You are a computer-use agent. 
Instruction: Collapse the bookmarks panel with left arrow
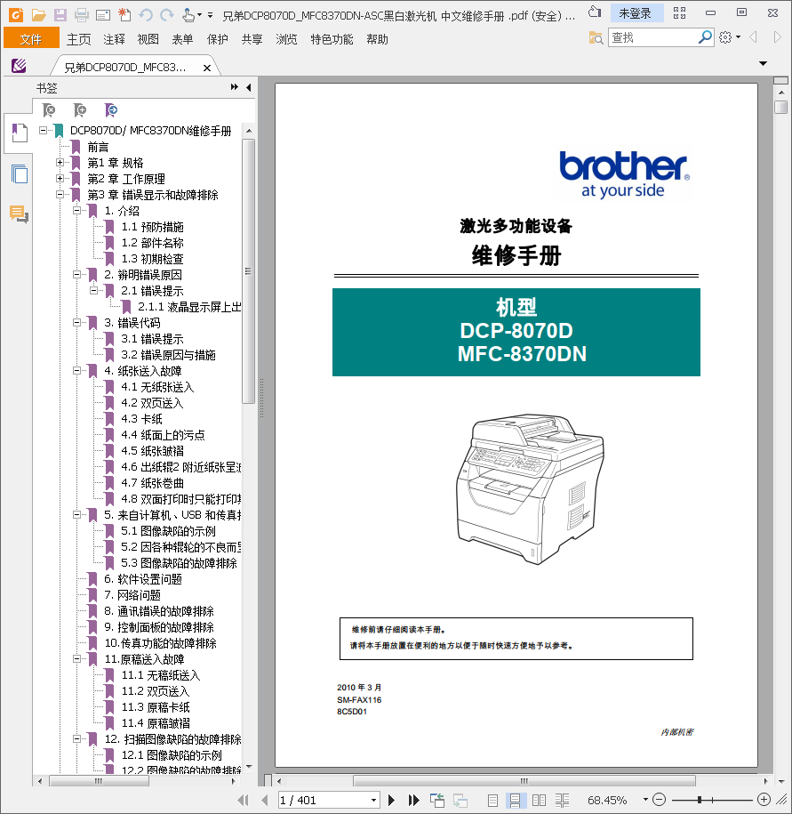click(x=249, y=88)
